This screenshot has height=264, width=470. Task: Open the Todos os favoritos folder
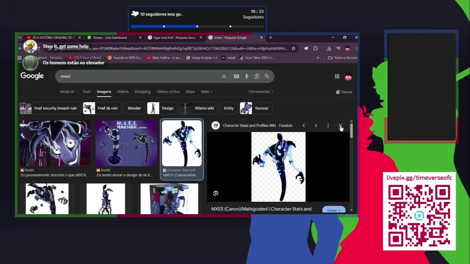click(x=343, y=58)
